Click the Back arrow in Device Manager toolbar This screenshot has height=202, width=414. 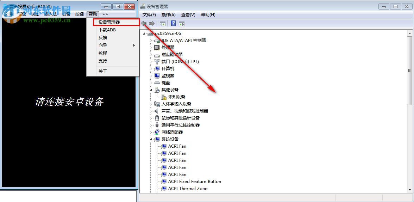tap(144, 24)
